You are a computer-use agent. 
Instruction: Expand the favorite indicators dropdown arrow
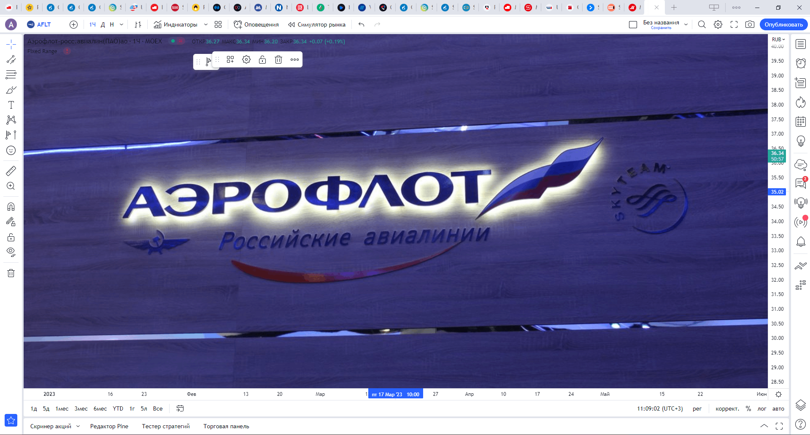[x=206, y=24]
